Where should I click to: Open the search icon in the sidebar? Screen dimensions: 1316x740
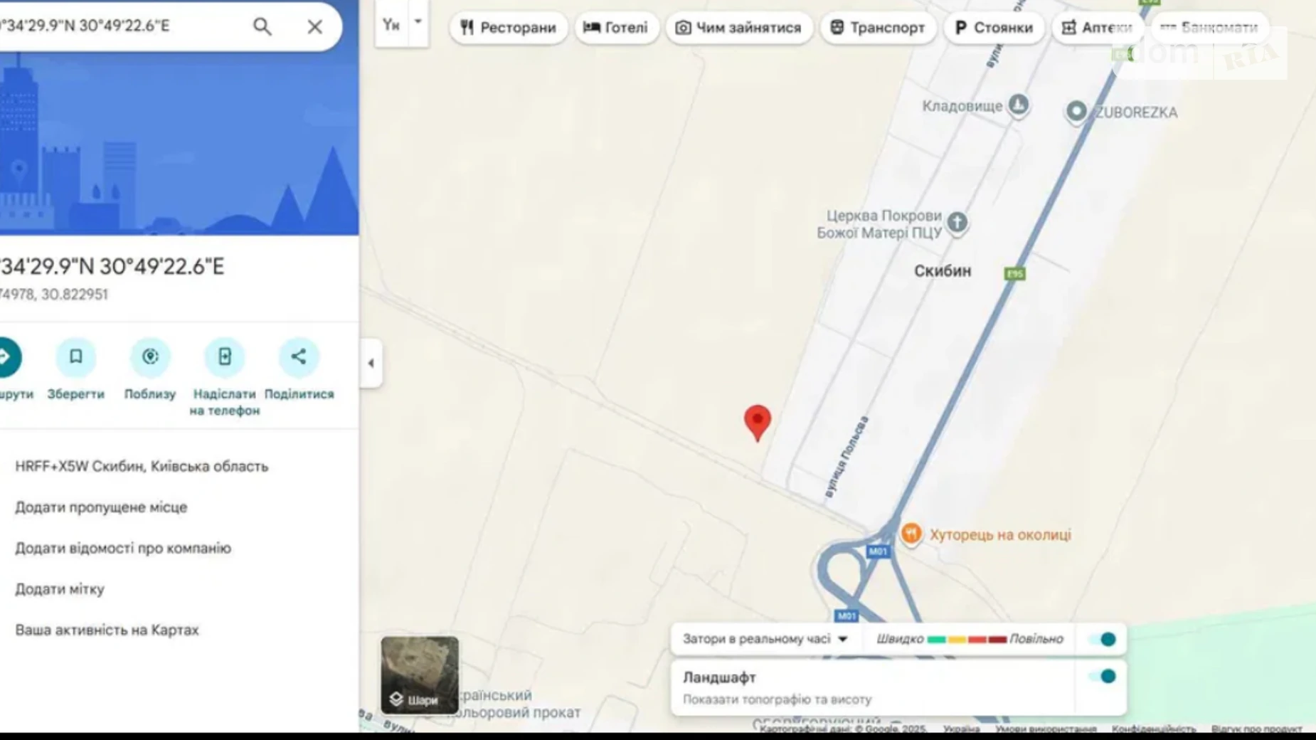pyautogui.click(x=262, y=26)
